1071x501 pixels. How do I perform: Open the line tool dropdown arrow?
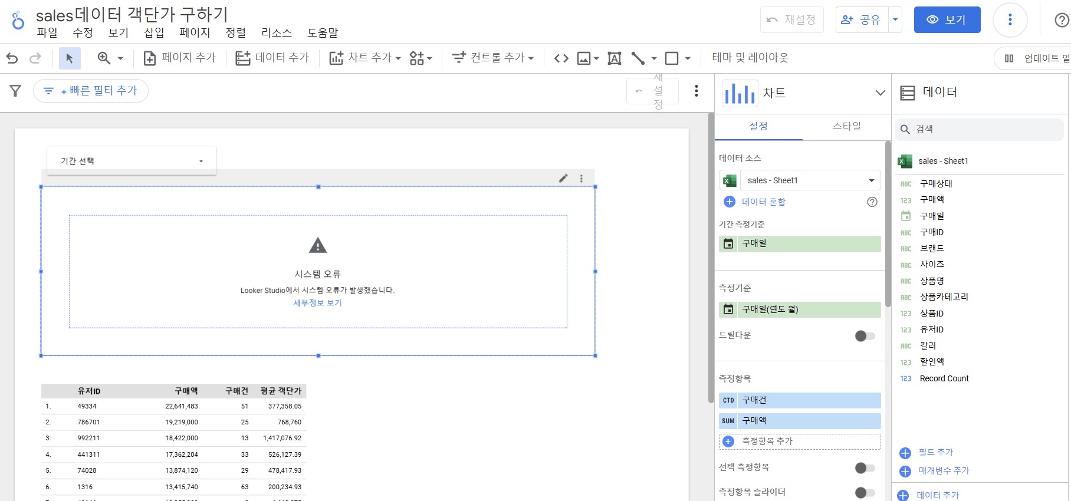(x=653, y=58)
